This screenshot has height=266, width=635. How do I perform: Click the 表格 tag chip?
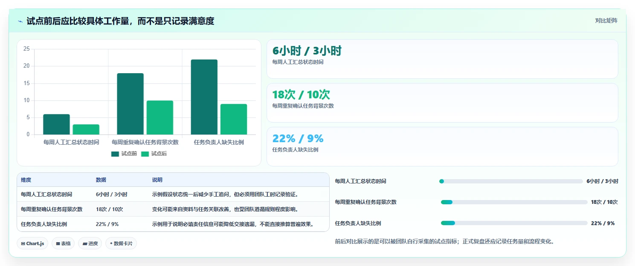[63, 243]
